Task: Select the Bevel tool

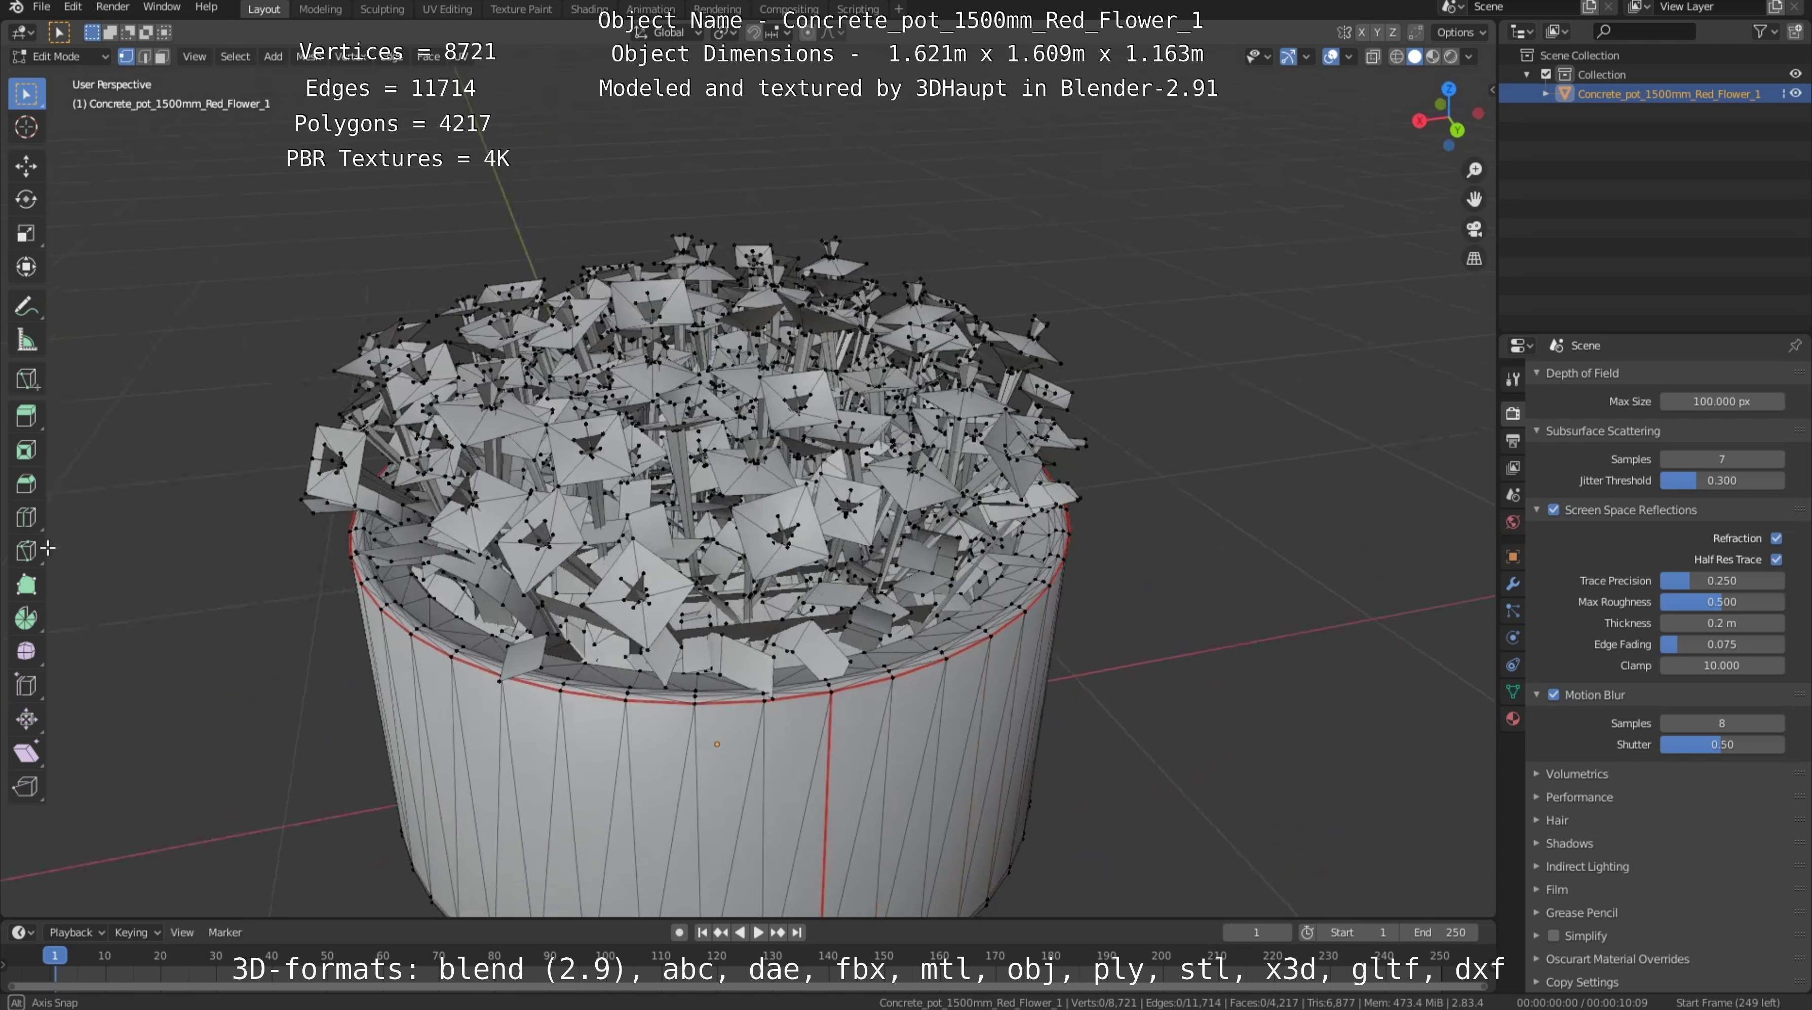Action: tap(26, 483)
